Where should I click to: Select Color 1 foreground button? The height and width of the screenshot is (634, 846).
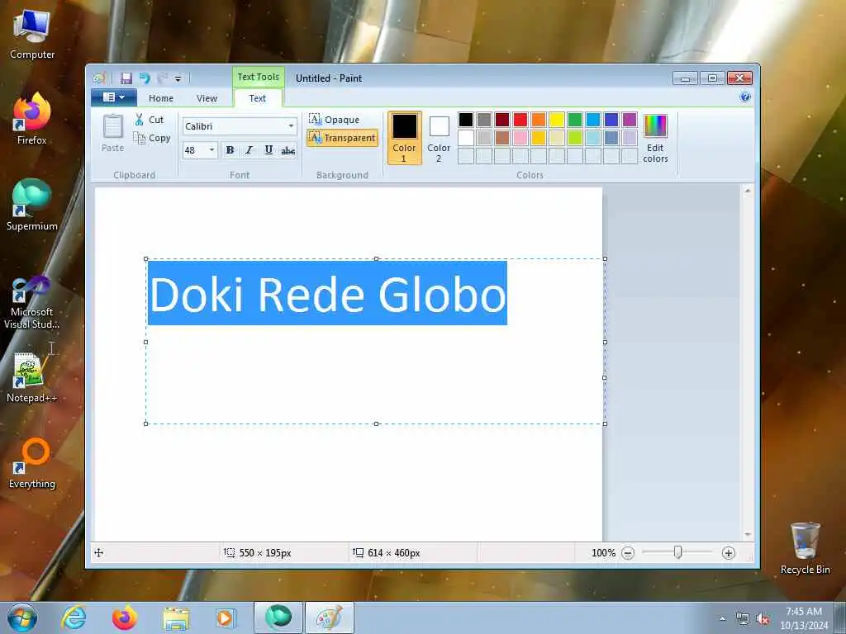click(404, 138)
